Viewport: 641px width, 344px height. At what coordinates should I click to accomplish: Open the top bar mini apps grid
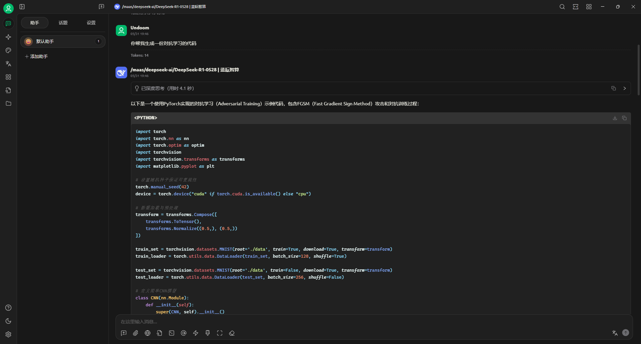589,7
